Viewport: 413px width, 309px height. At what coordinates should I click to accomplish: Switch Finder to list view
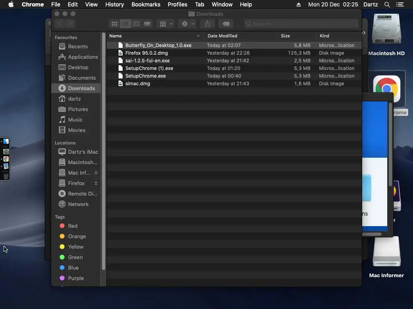[125, 24]
